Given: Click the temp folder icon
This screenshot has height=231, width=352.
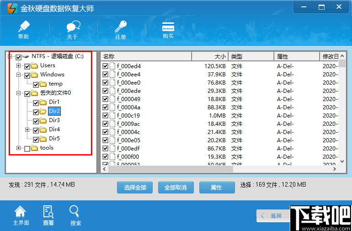Looking at the screenshot, I should pyautogui.click(x=43, y=84).
